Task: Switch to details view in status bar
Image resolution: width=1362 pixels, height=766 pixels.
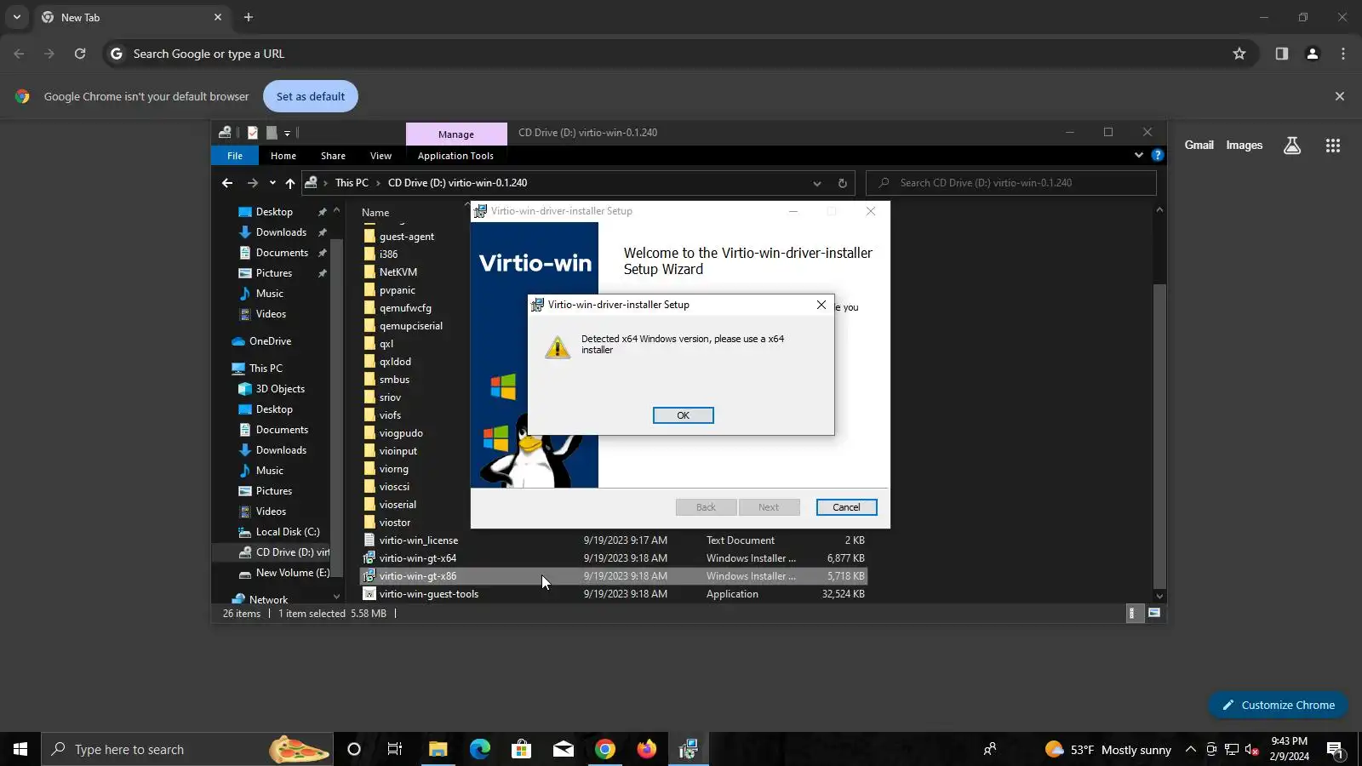Action: click(x=1133, y=613)
